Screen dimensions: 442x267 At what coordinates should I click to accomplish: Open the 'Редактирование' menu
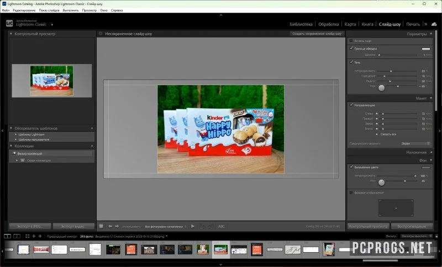(24, 10)
